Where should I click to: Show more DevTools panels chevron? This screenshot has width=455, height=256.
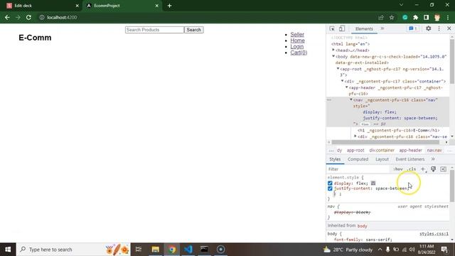[382, 28]
